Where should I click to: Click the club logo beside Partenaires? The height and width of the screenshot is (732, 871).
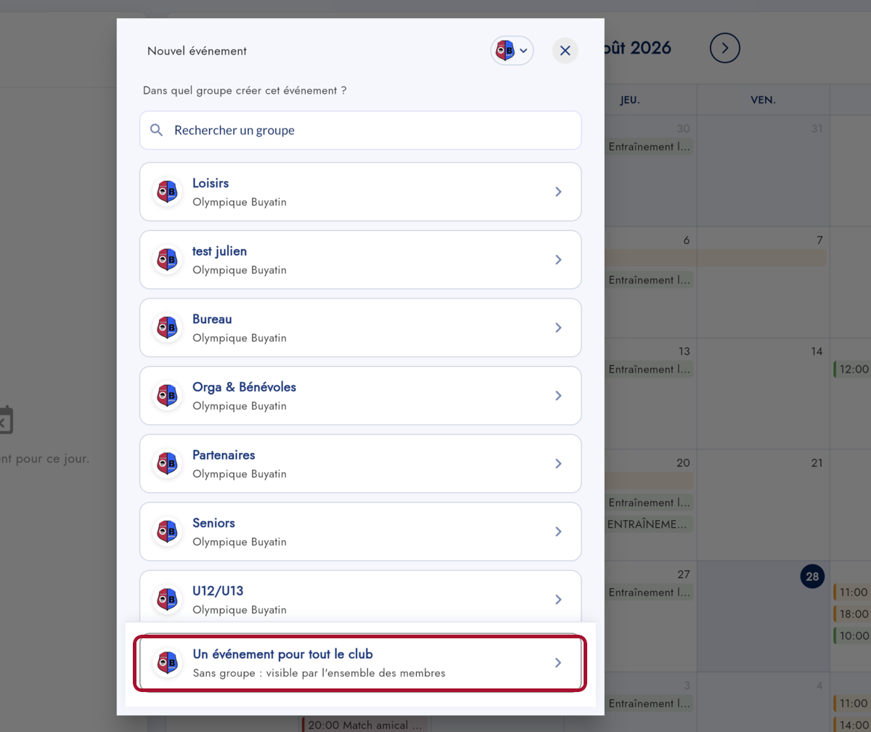pos(168,463)
